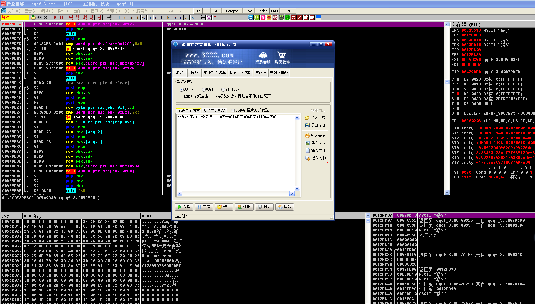Image resolution: width=535 pixels, height=304 pixels.
Task: Click the black 'X' close-process icon in debugger toolbar
Action: click(x=46, y=17)
